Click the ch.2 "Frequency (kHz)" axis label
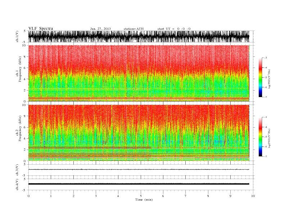The height and width of the screenshot is (220, 285). click(x=20, y=129)
